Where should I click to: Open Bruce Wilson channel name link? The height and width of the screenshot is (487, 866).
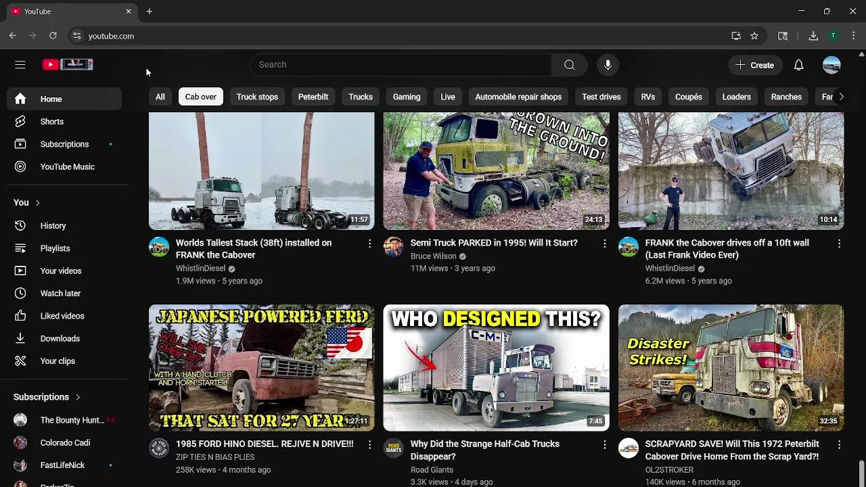pos(433,256)
